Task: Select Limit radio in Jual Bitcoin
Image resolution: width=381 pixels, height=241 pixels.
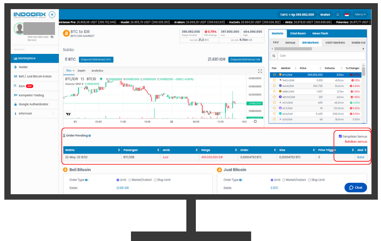Action: (x=272, y=180)
